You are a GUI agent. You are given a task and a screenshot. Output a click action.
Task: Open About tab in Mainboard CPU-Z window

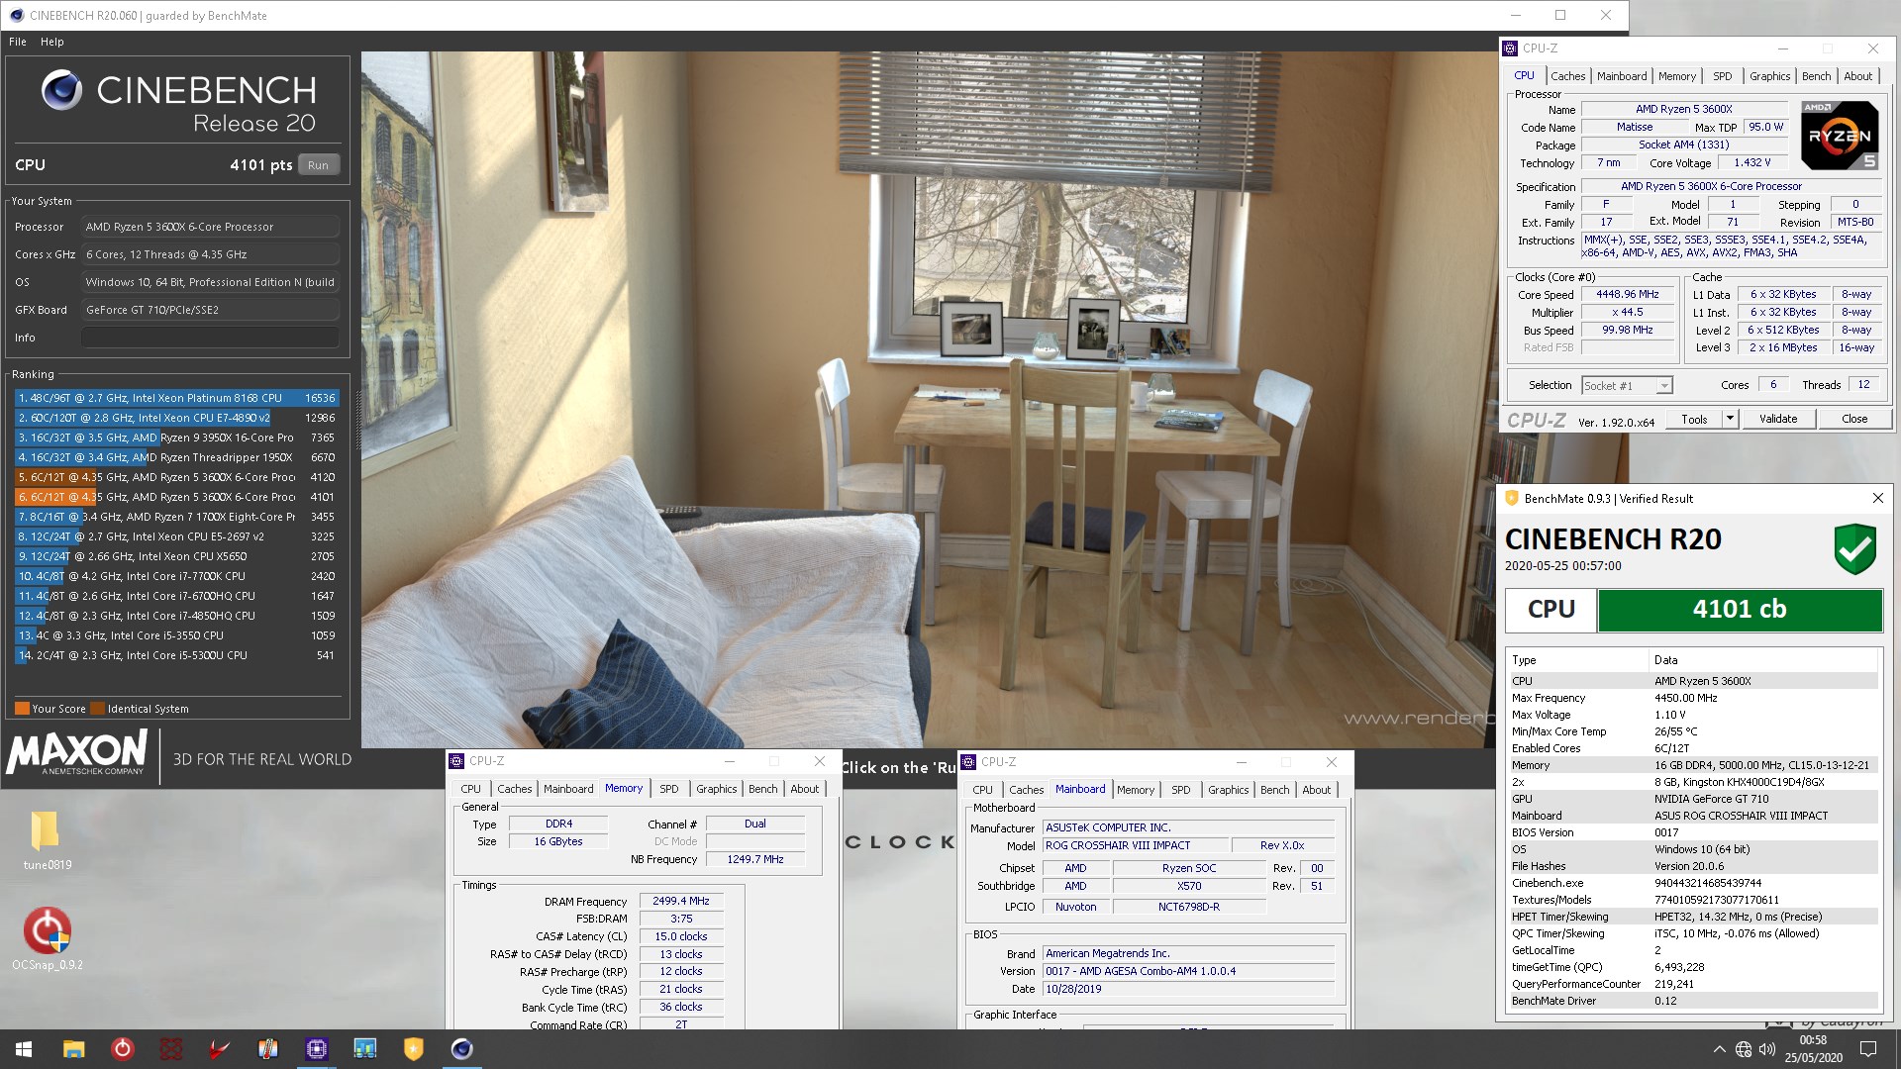click(x=1316, y=790)
